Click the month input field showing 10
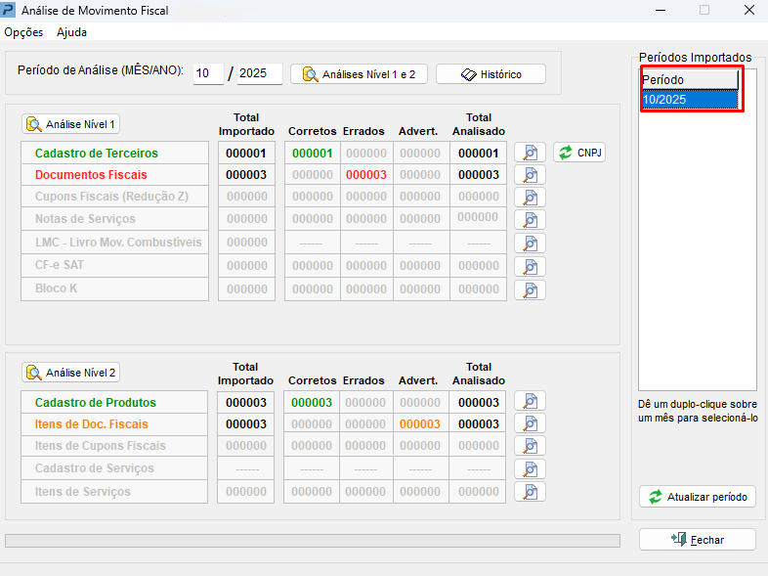The width and height of the screenshot is (768, 576). (x=208, y=74)
